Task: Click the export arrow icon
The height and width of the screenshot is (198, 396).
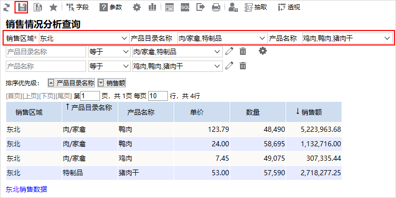Action: (201, 7)
